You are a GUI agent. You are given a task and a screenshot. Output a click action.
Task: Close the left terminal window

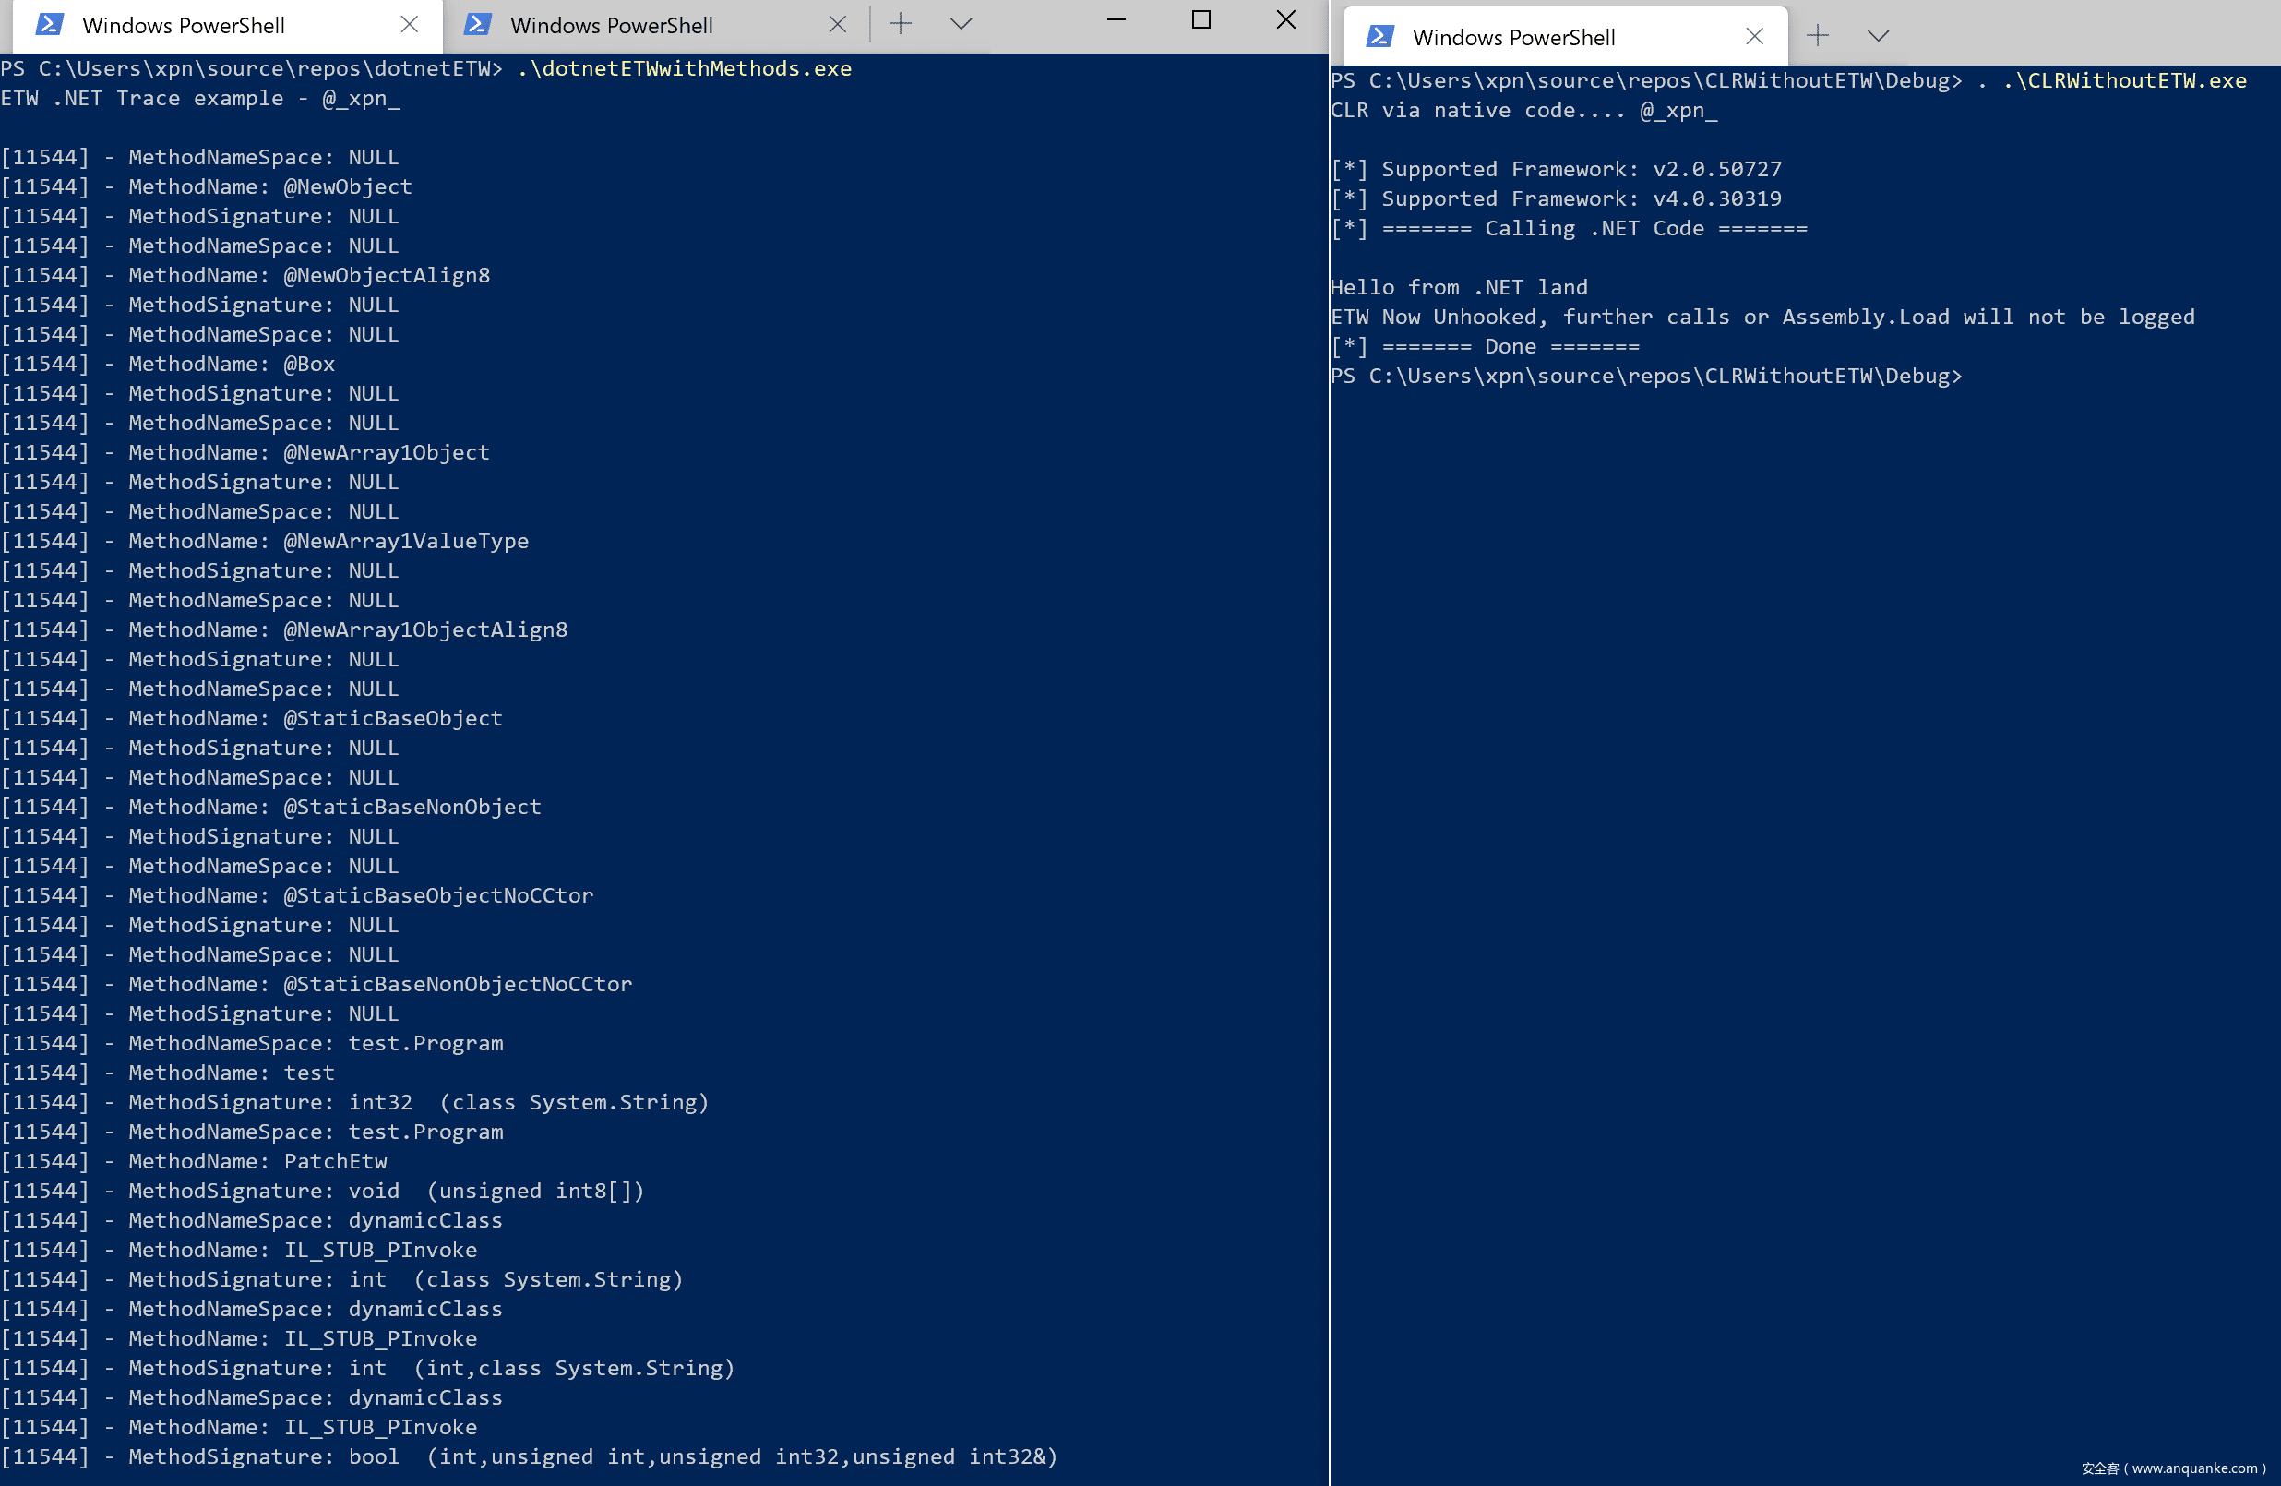[1286, 20]
